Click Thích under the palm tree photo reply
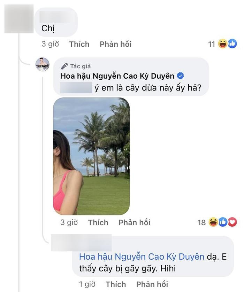 click(98, 222)
